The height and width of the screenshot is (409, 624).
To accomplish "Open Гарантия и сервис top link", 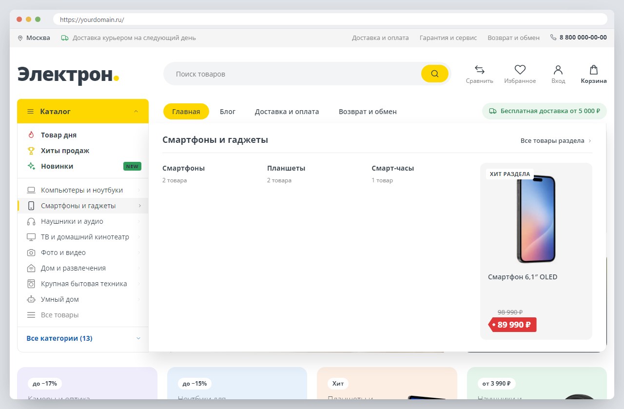I will point(448,38).
